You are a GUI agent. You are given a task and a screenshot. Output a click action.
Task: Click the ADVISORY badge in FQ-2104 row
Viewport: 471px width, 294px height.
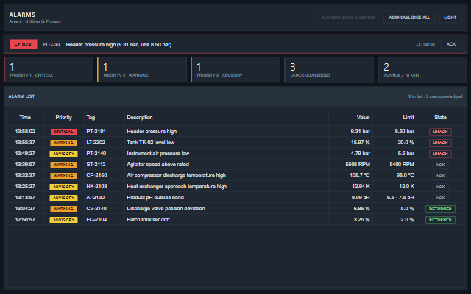(64, 220)
